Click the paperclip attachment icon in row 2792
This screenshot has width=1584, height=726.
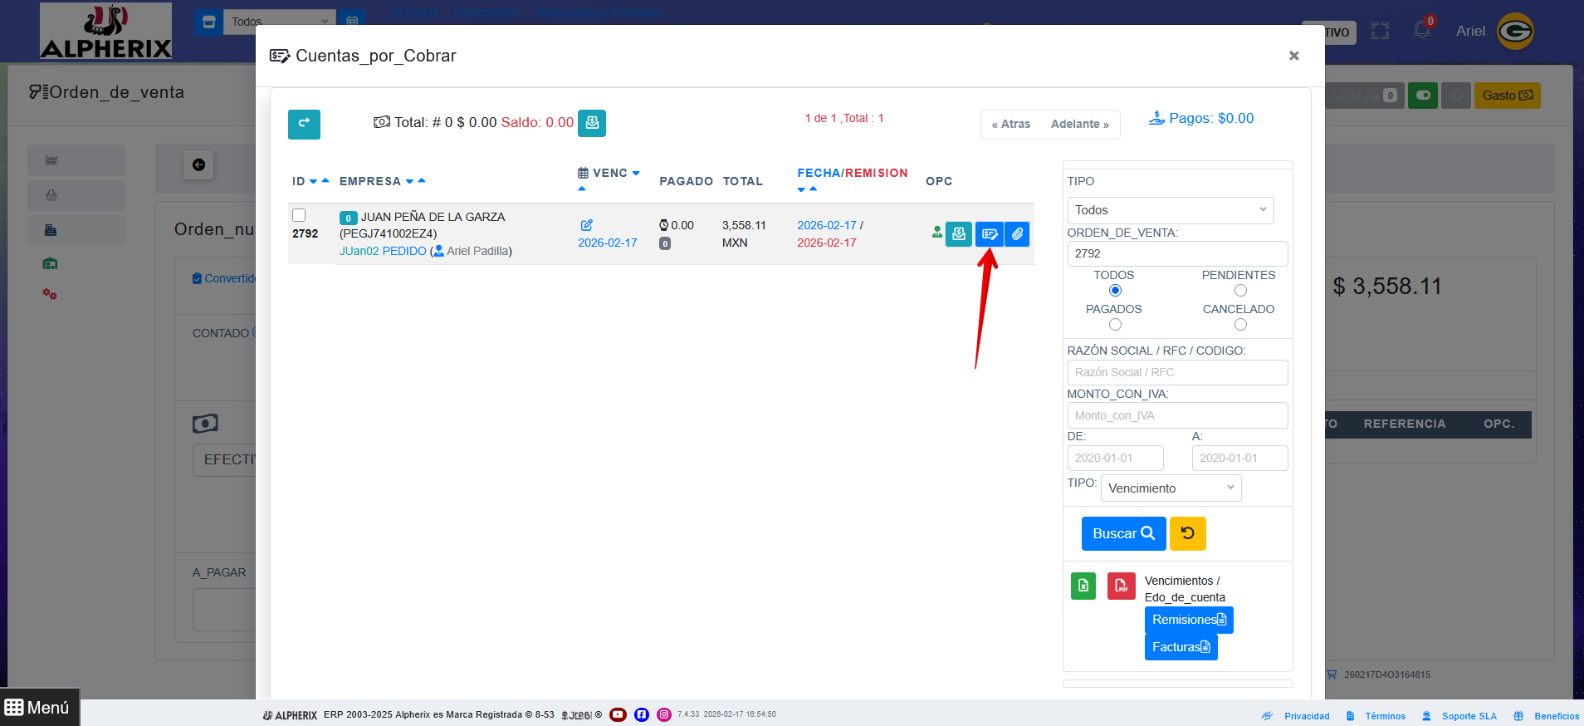tap(1017, 234)
